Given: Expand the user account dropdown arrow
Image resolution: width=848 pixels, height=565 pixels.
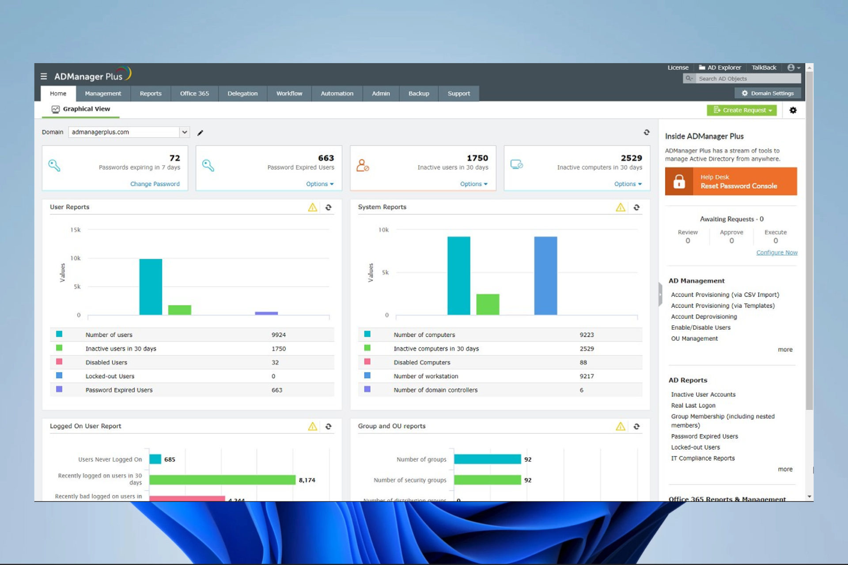Looking at the screenshot, I should coord(799,68).
